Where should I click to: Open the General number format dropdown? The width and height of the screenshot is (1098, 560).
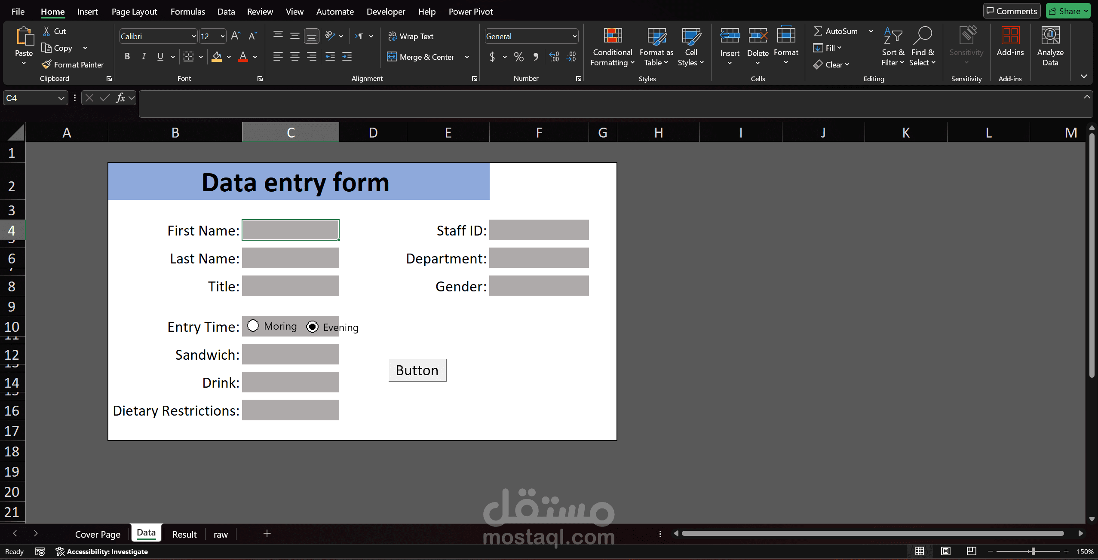pyautogui.click(x=574, y=37)
